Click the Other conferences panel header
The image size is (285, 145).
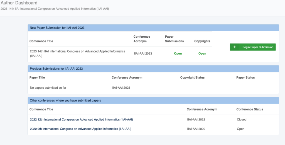[65, 100]
